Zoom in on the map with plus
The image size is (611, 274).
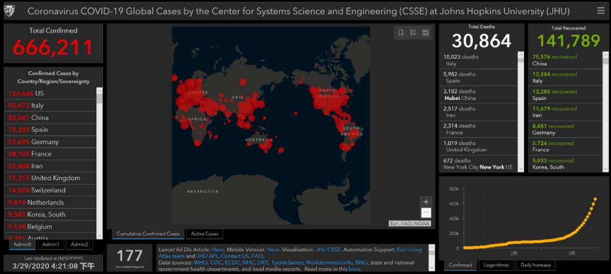(426, 202)
